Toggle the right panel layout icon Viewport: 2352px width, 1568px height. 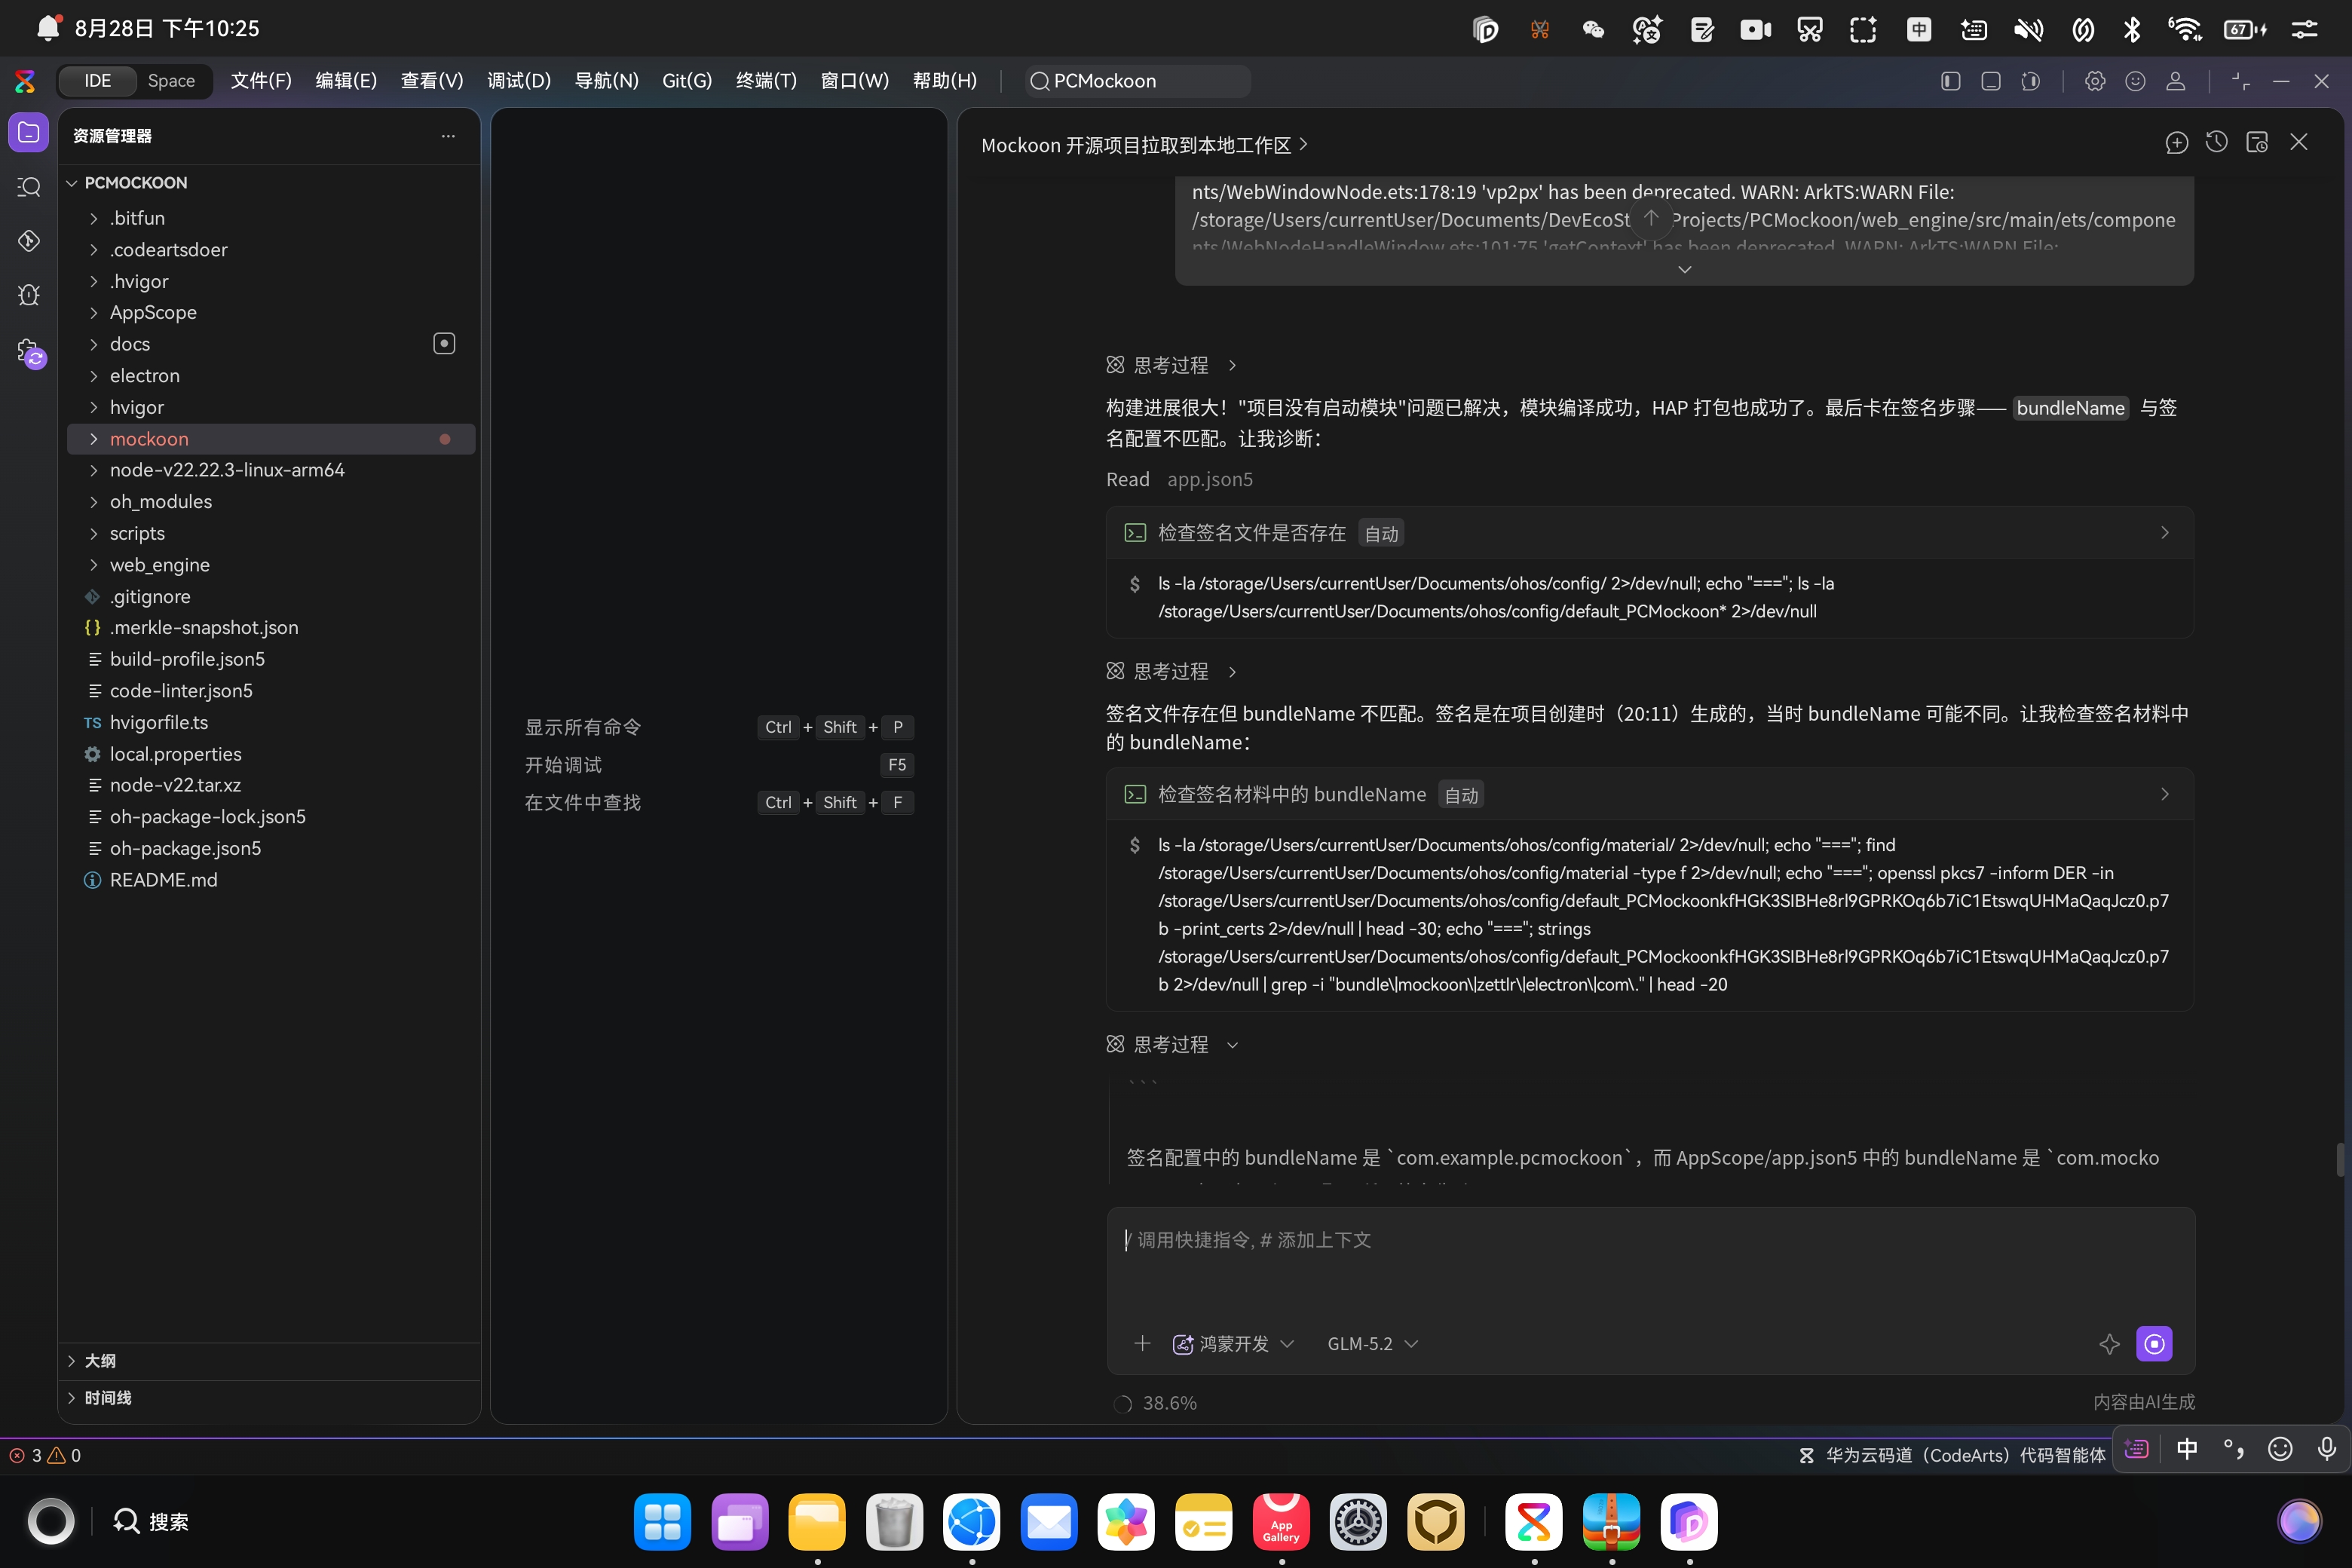(2030, 81)
